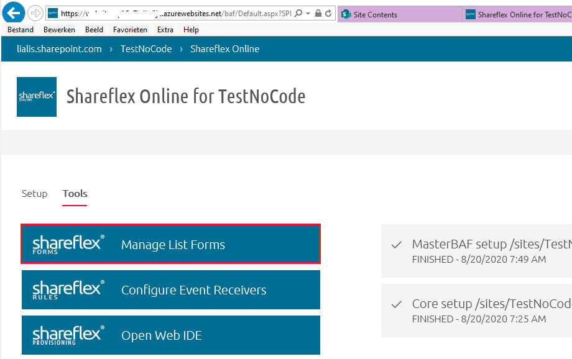Click the MasterBAF setup checkmark icon
Viewport: 572px width, 359px height.
[x=397, y=245]
